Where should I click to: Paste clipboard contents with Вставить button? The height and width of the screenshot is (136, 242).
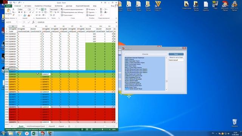[x=8, y=12]
